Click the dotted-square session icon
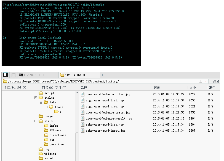 [14, 75]
